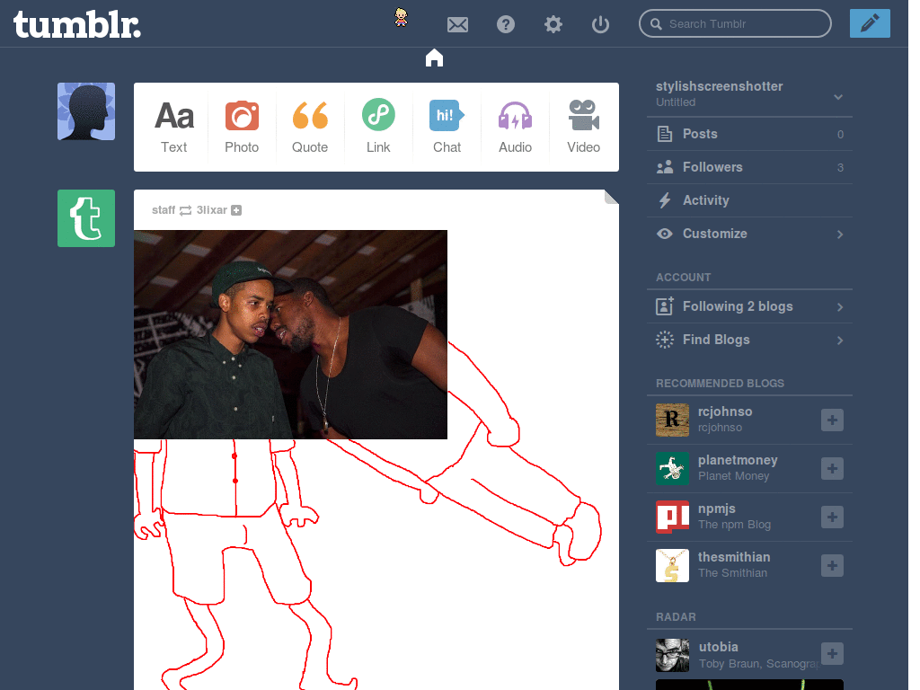
Task: Open the 3lixar blog link
Action: pyautogui.click(x=212, y=210)
